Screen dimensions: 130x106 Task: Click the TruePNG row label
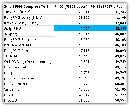28,56
